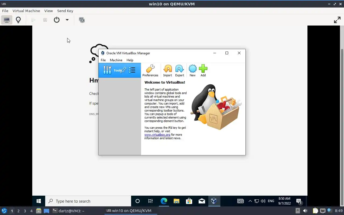
Task: Select the dartz@VM3 terminal task
Action: click(x=68, y=211)
